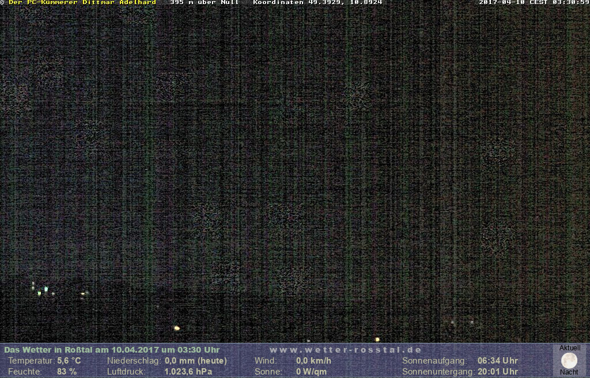Click the Sonnenuntergang time 20:01 Uhr

point(497,372)
